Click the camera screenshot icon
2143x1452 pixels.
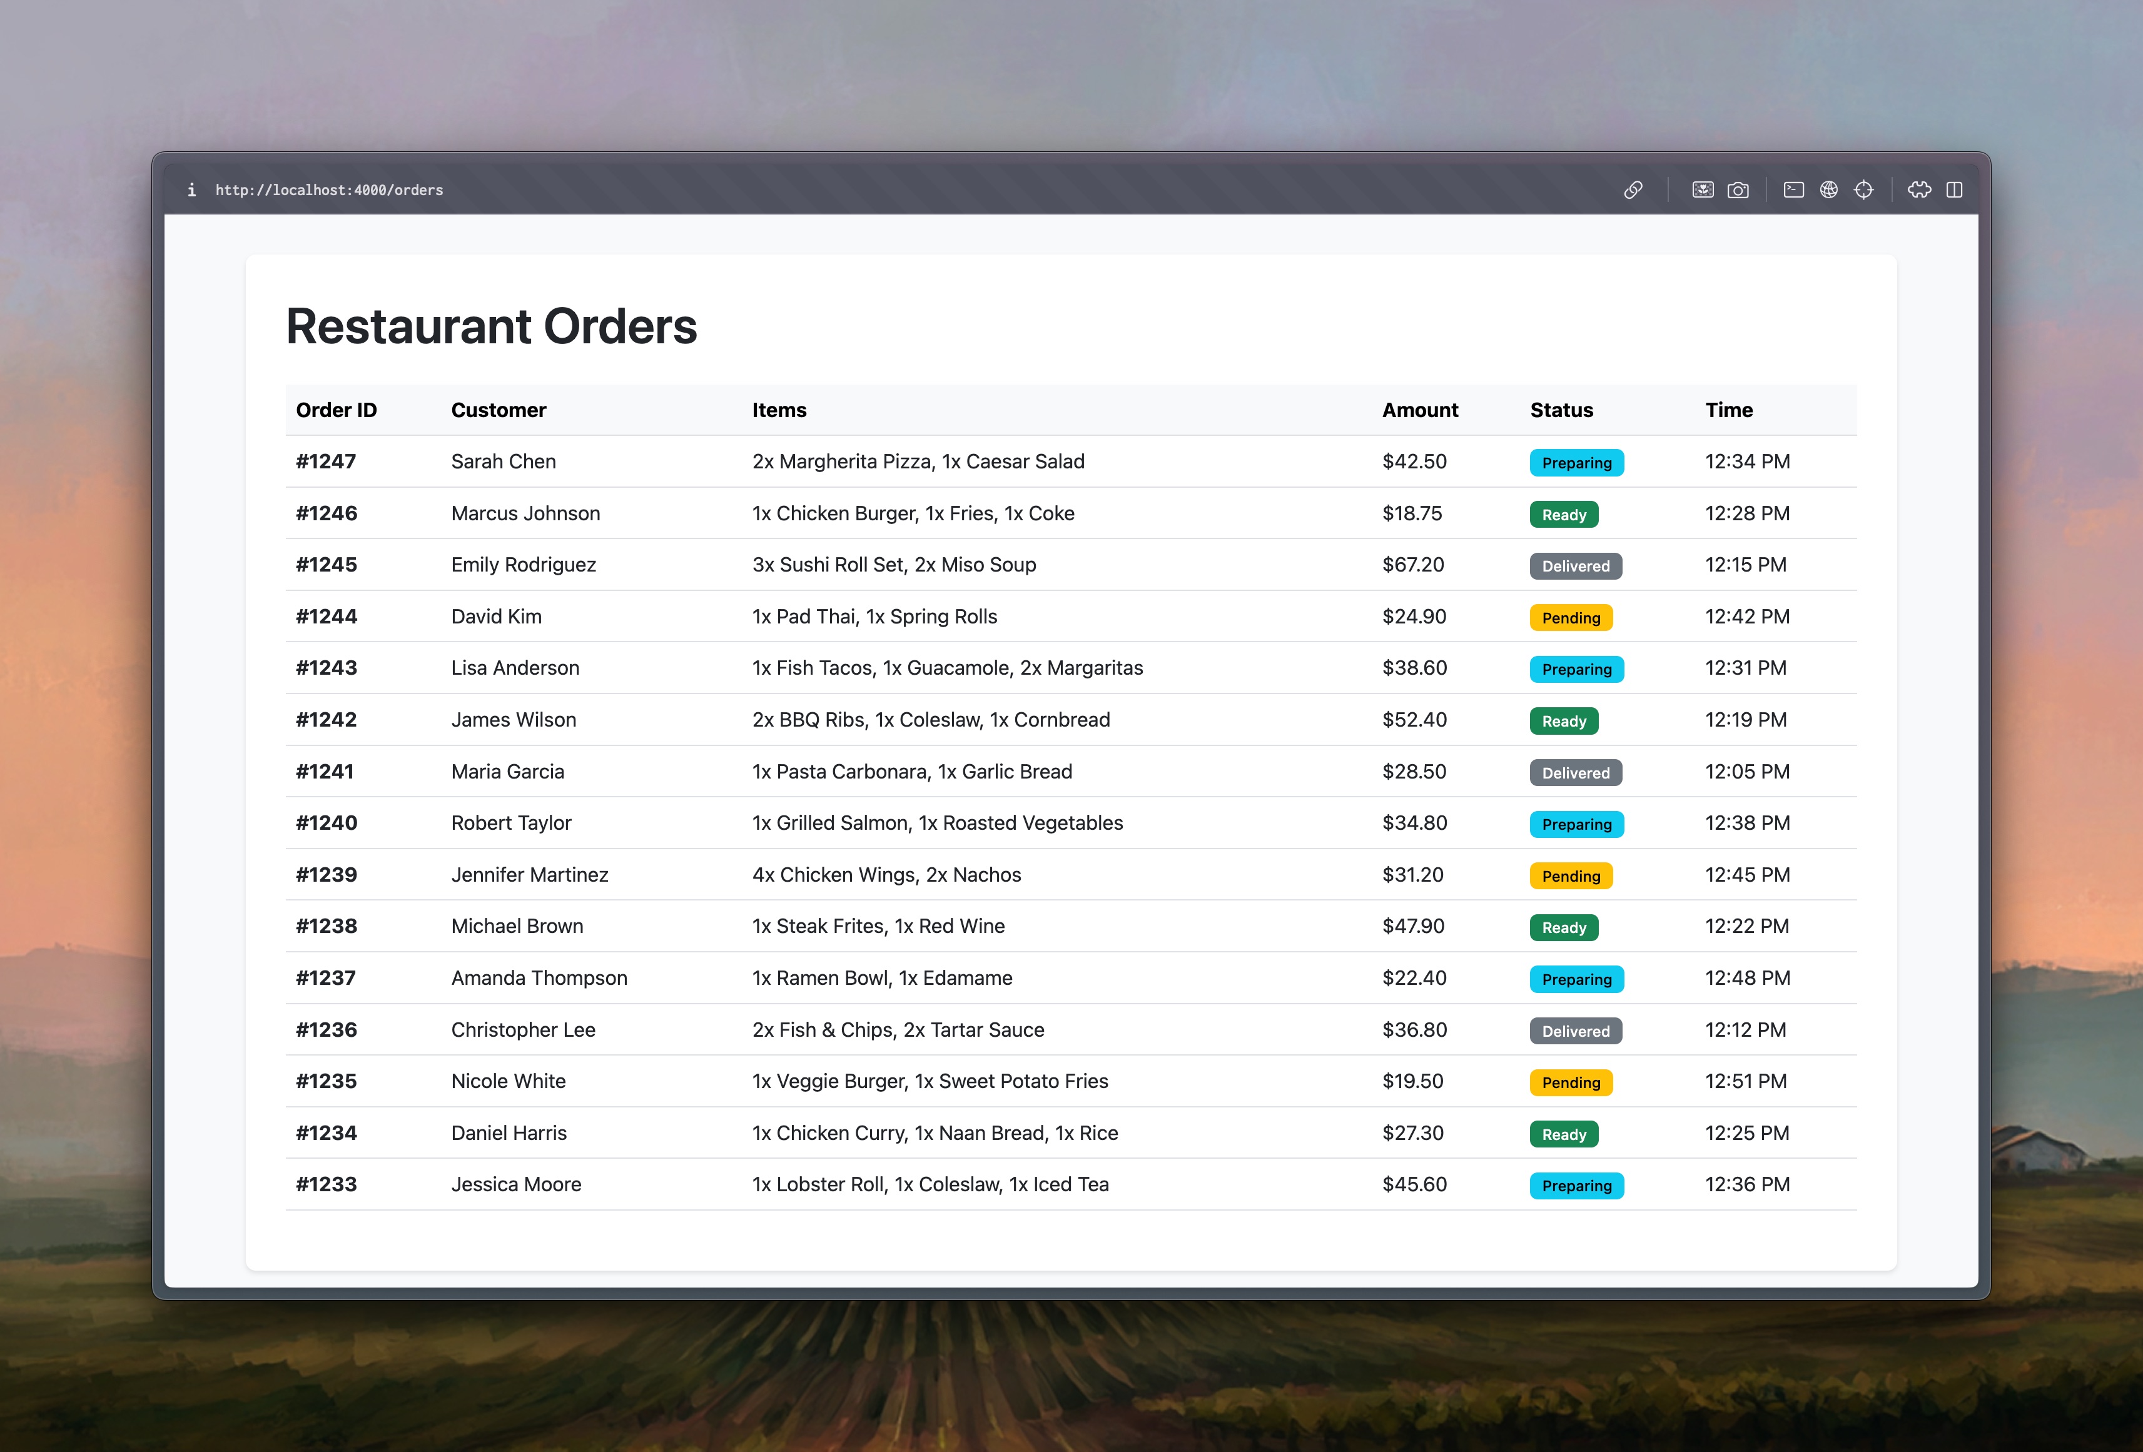(x=1737, y=190)
